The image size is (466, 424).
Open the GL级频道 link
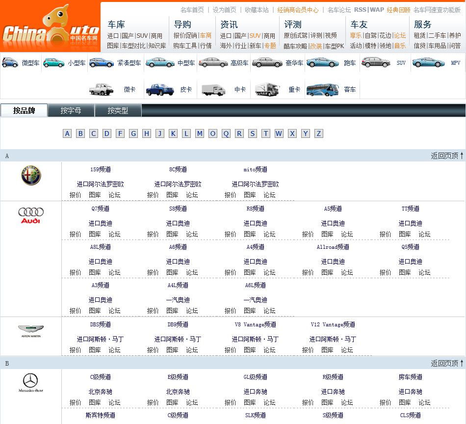[x=255, y=377]
